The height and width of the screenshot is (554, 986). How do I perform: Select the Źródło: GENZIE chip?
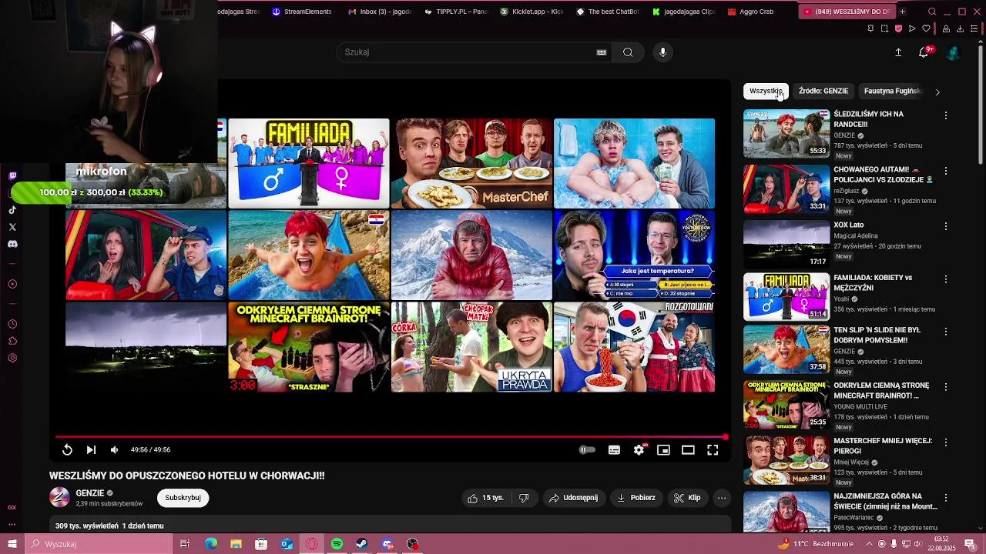pos(823,91)
